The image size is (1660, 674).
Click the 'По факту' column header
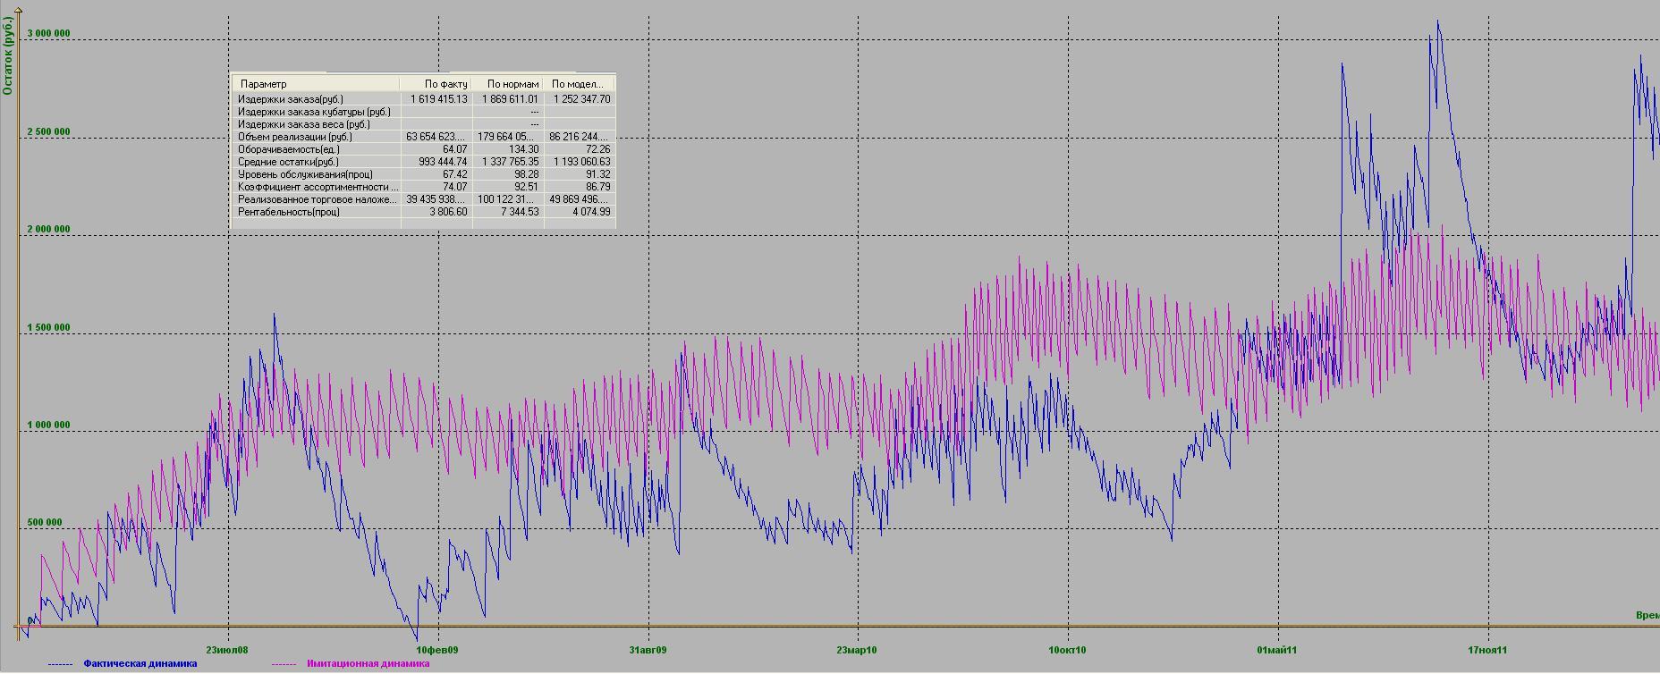tap(436, 84)
